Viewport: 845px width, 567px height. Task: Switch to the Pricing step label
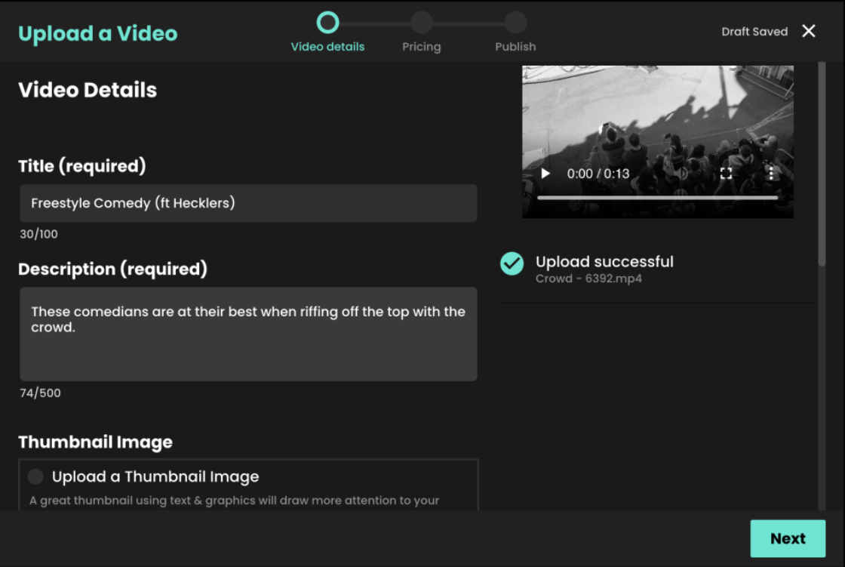point(422,46)
